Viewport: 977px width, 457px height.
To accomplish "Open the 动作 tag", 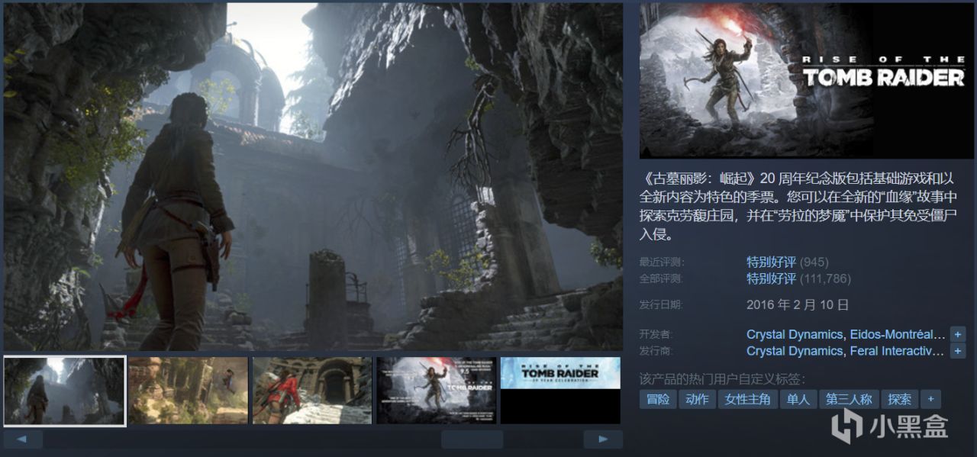I will coord(697,399).
